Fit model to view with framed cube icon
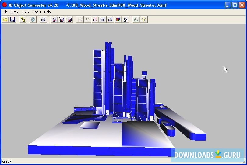Image resolution: width=247 pixels, height=165 pixels. pyautogui.click(x=43, y=20)
